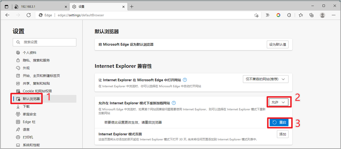Click the 搜索设置 search field

pyautogui.click(x=45, y=42)
